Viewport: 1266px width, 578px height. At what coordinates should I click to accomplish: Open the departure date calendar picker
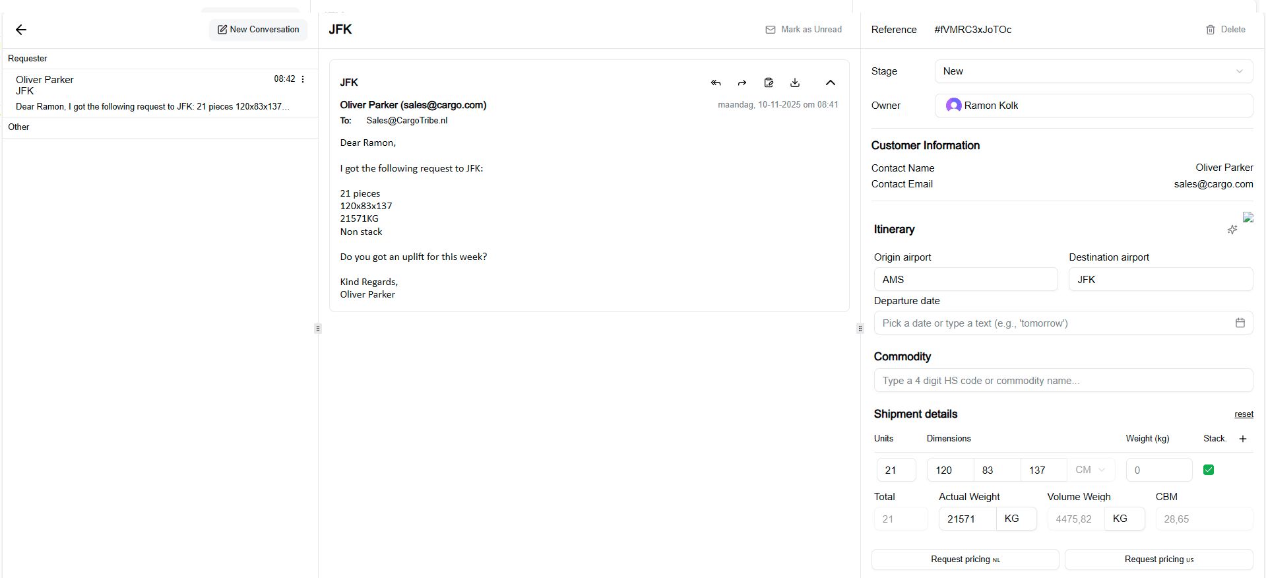[1240, 323]
